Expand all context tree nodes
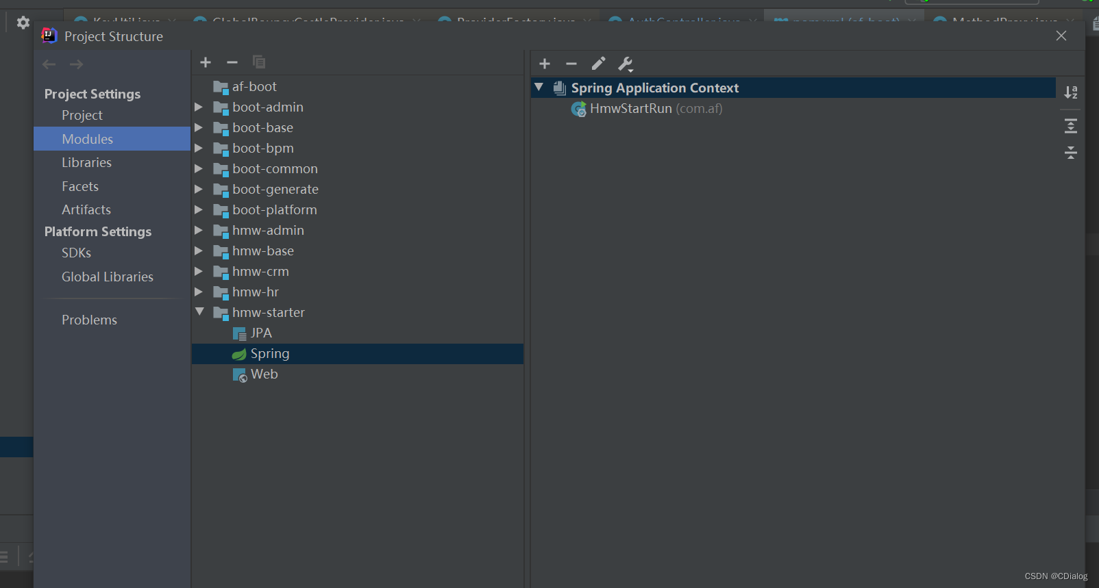 pyautogui.click(x=1071, y=126)
